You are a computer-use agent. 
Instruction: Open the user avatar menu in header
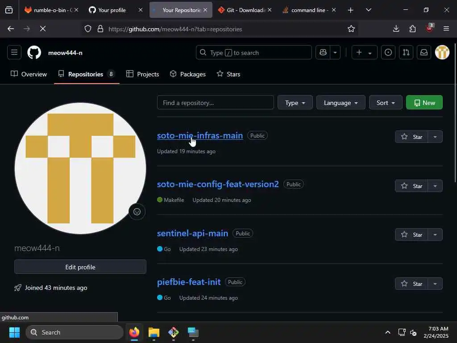442,53
